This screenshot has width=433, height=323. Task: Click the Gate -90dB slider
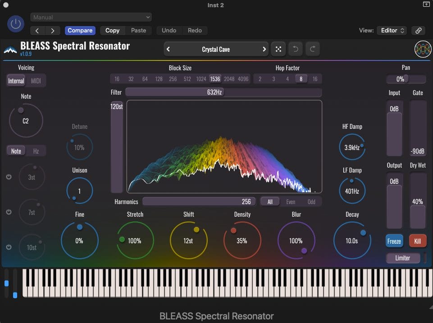[x=418, y=128]
